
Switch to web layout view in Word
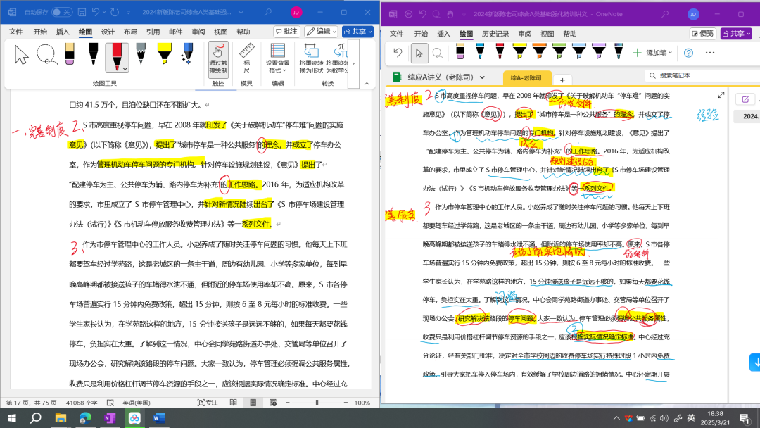point(273,403)
